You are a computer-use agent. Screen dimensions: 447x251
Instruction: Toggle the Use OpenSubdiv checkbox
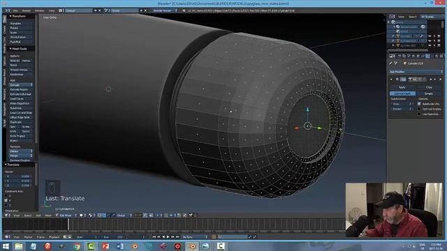pos(419,114)
